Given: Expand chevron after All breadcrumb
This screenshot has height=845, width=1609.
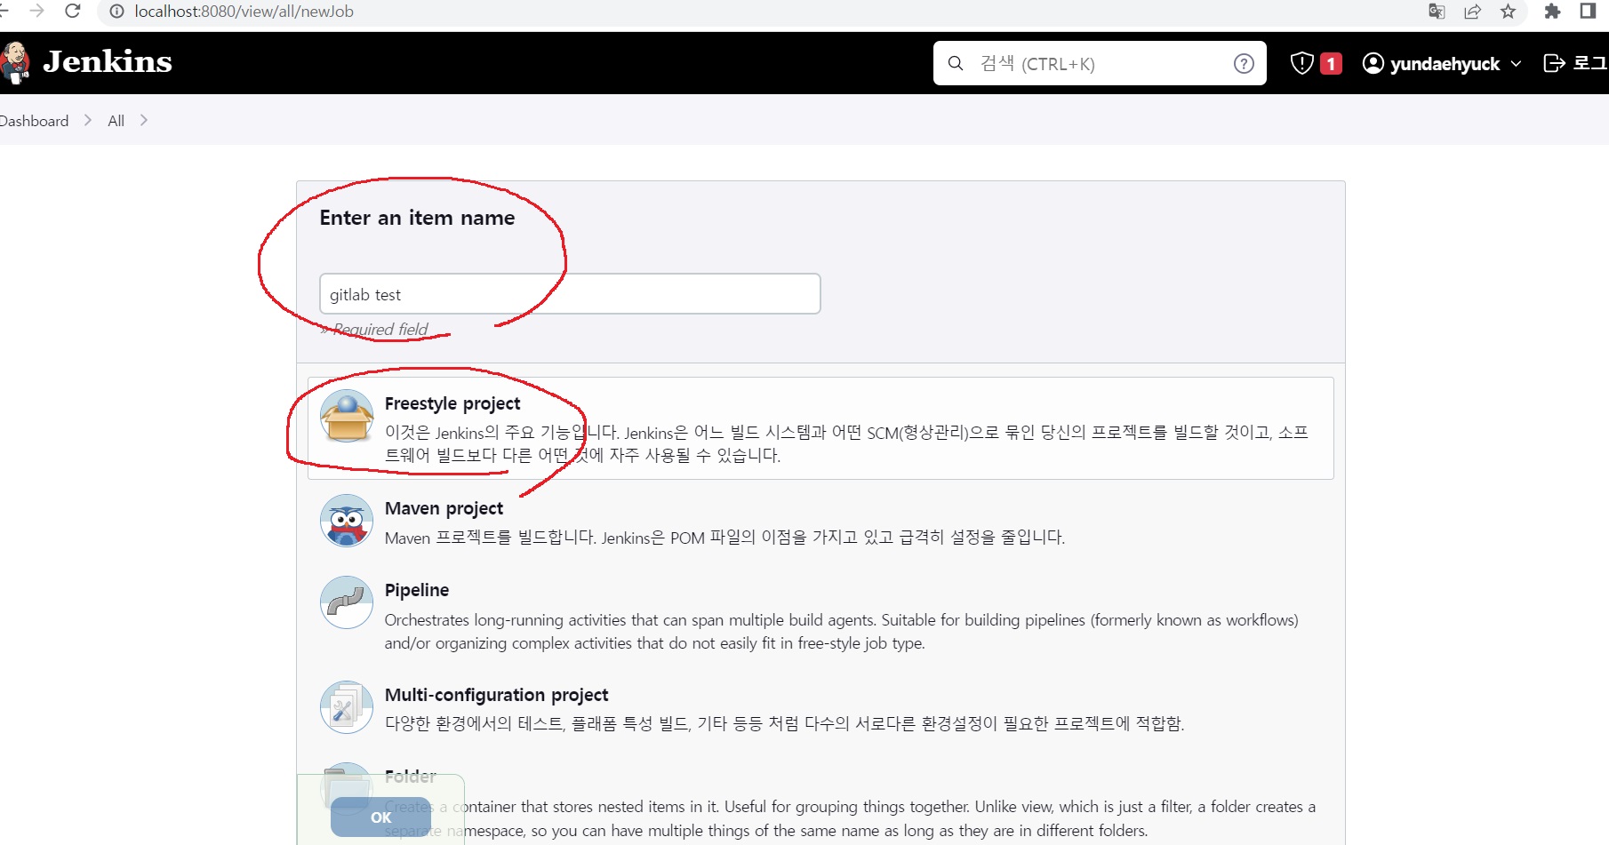Looking at the screenshot, I should [144, 120].
